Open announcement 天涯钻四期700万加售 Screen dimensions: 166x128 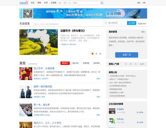tap(123, 76)
